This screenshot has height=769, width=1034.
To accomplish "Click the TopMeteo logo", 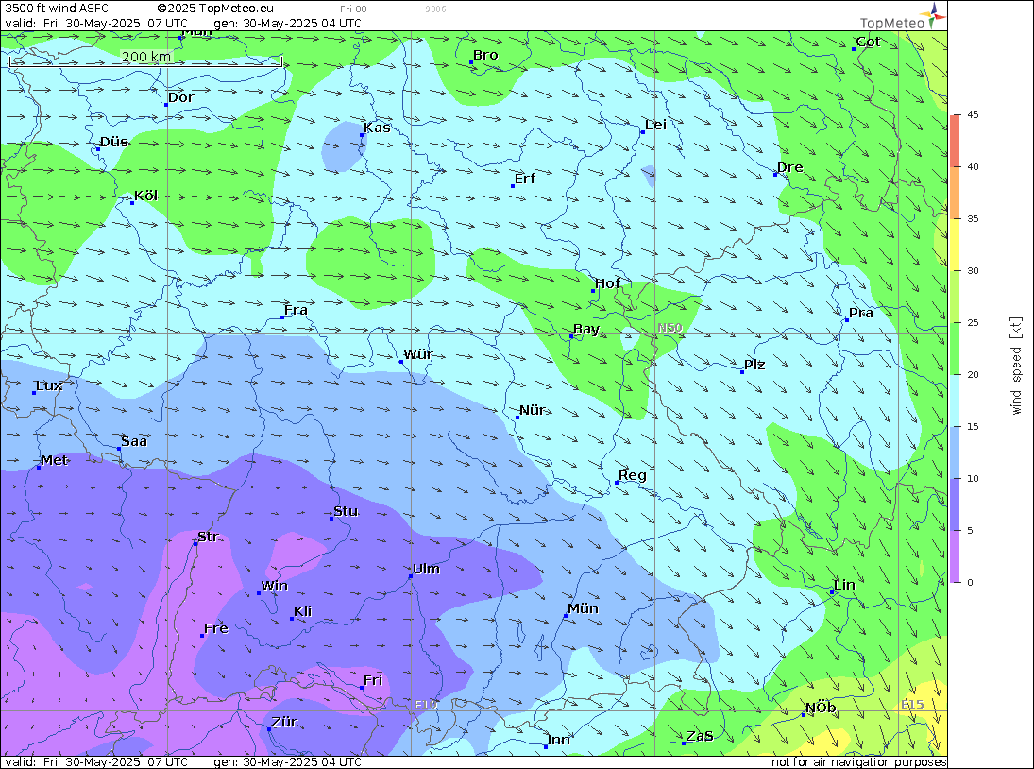I will 902,17.
